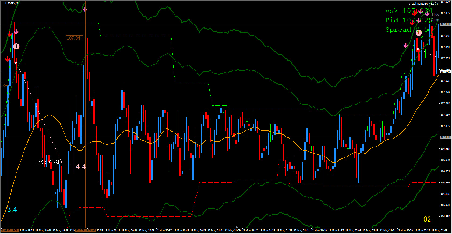Click the yellow 02 text label
Viewport: 452px width, 234px height.
point(427,219)
